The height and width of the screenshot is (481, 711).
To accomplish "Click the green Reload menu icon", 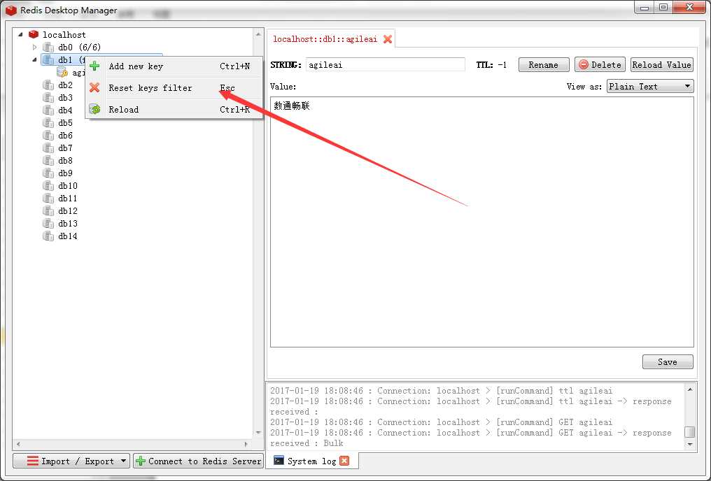I will pyautogui.click(x=94, y=109).
